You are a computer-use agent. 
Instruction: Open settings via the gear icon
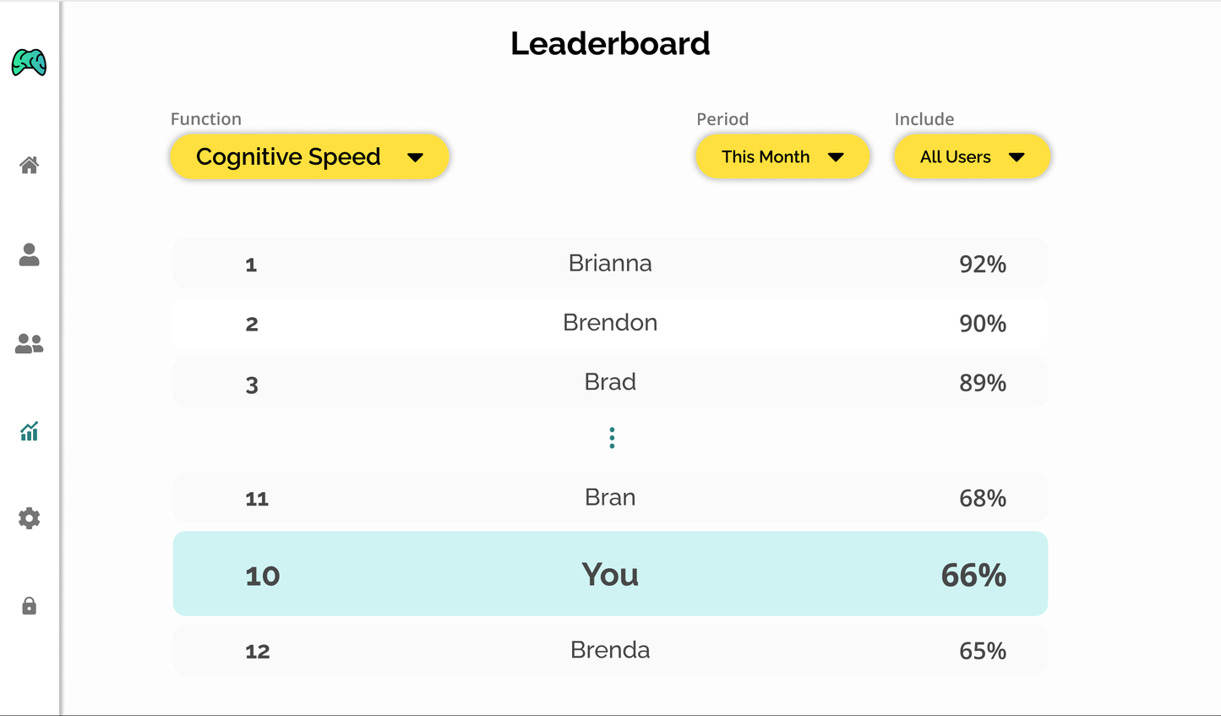point(29,518)
